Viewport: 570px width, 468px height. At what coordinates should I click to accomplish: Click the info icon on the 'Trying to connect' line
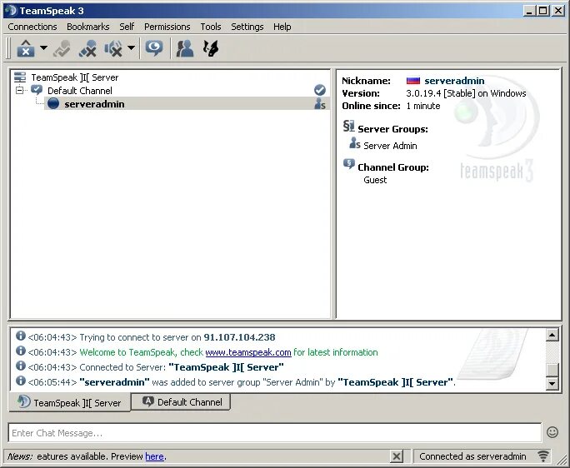coord(21,336)
